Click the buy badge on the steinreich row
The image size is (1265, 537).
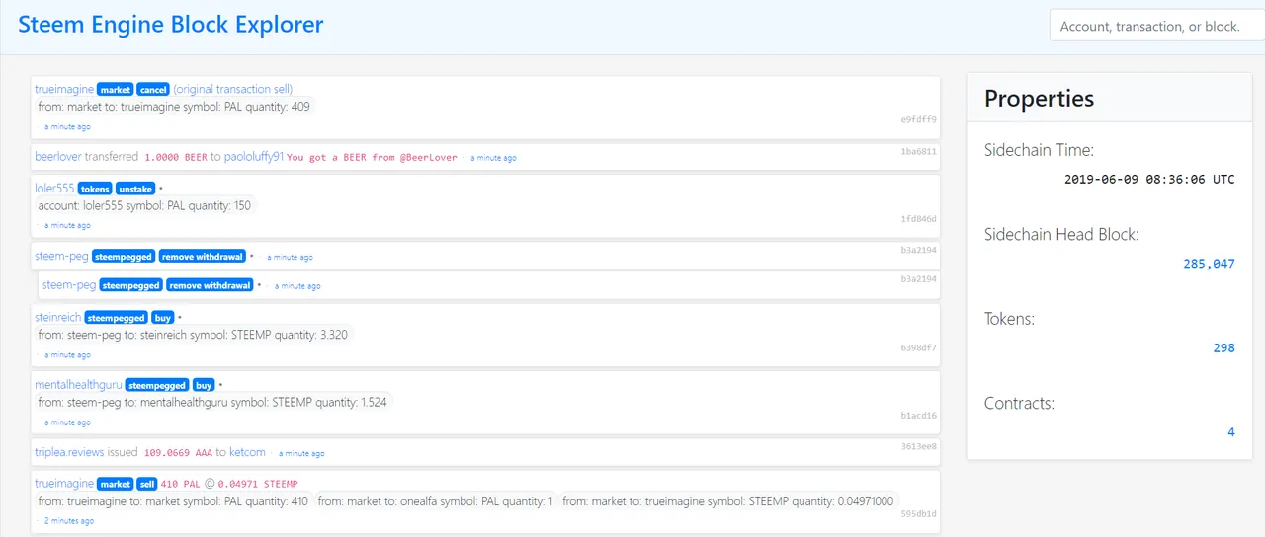click(162, 318)
